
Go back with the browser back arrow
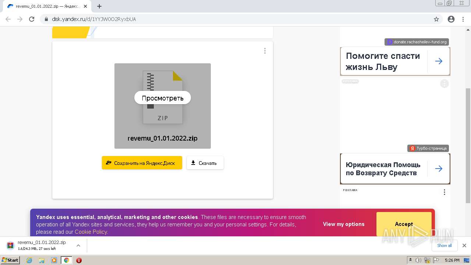coord(8,19)
